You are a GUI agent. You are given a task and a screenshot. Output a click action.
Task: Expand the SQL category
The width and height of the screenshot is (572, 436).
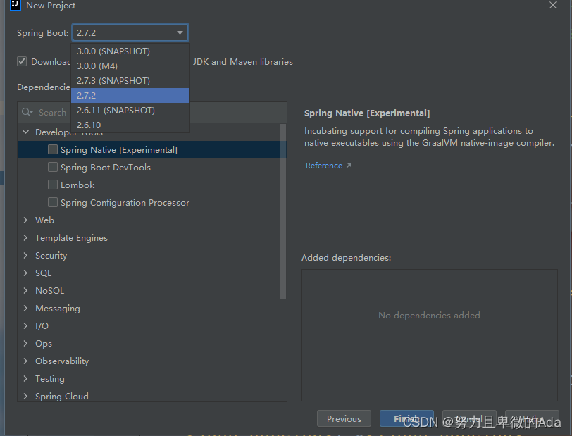pos(25,273)
